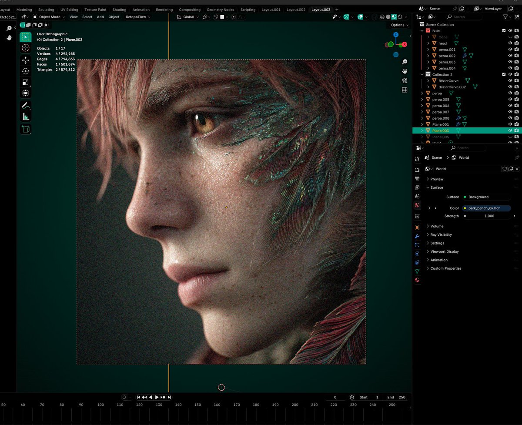Viewport: 522px width, 425px height.
Task: Click the red X axis gizmo
Action: pos(405,44)
